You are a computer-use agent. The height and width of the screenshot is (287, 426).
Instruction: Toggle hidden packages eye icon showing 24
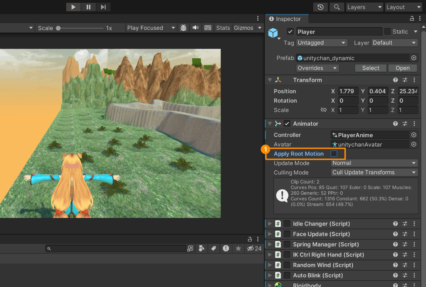[254, 249]
